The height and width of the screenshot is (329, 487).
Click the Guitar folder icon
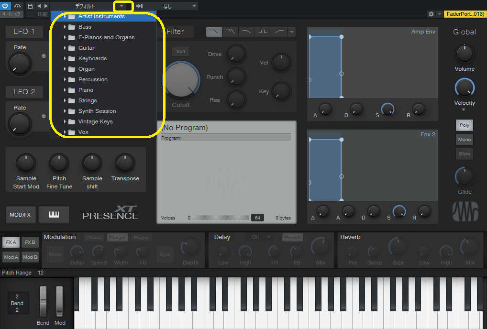[72, 48]
